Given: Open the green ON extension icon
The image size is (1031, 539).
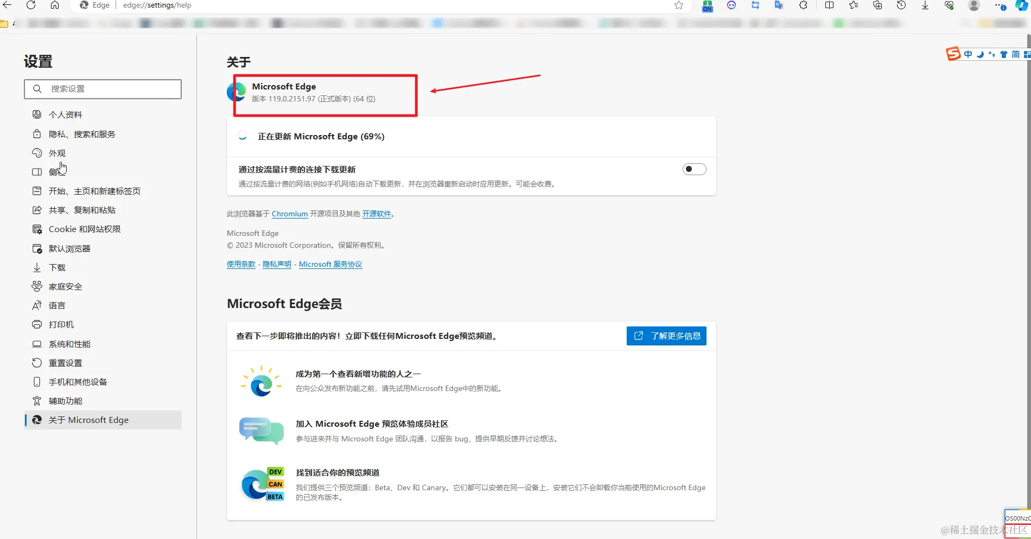Looking at the screenshot, I should point(708,5).
